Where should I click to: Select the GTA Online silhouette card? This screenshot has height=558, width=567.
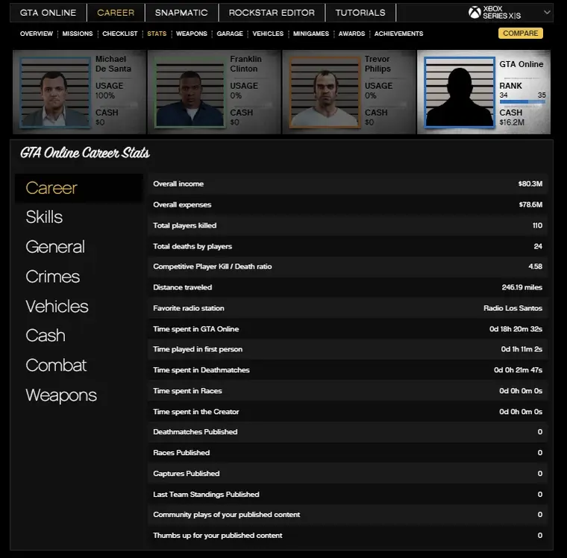click(x=484, y=92)
